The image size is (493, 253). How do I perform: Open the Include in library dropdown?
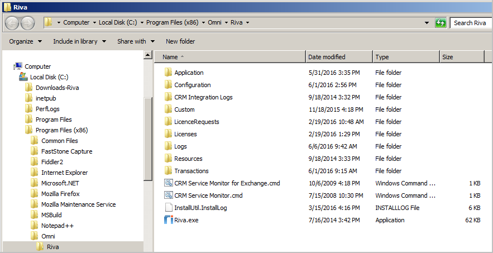tap(79, 41)
